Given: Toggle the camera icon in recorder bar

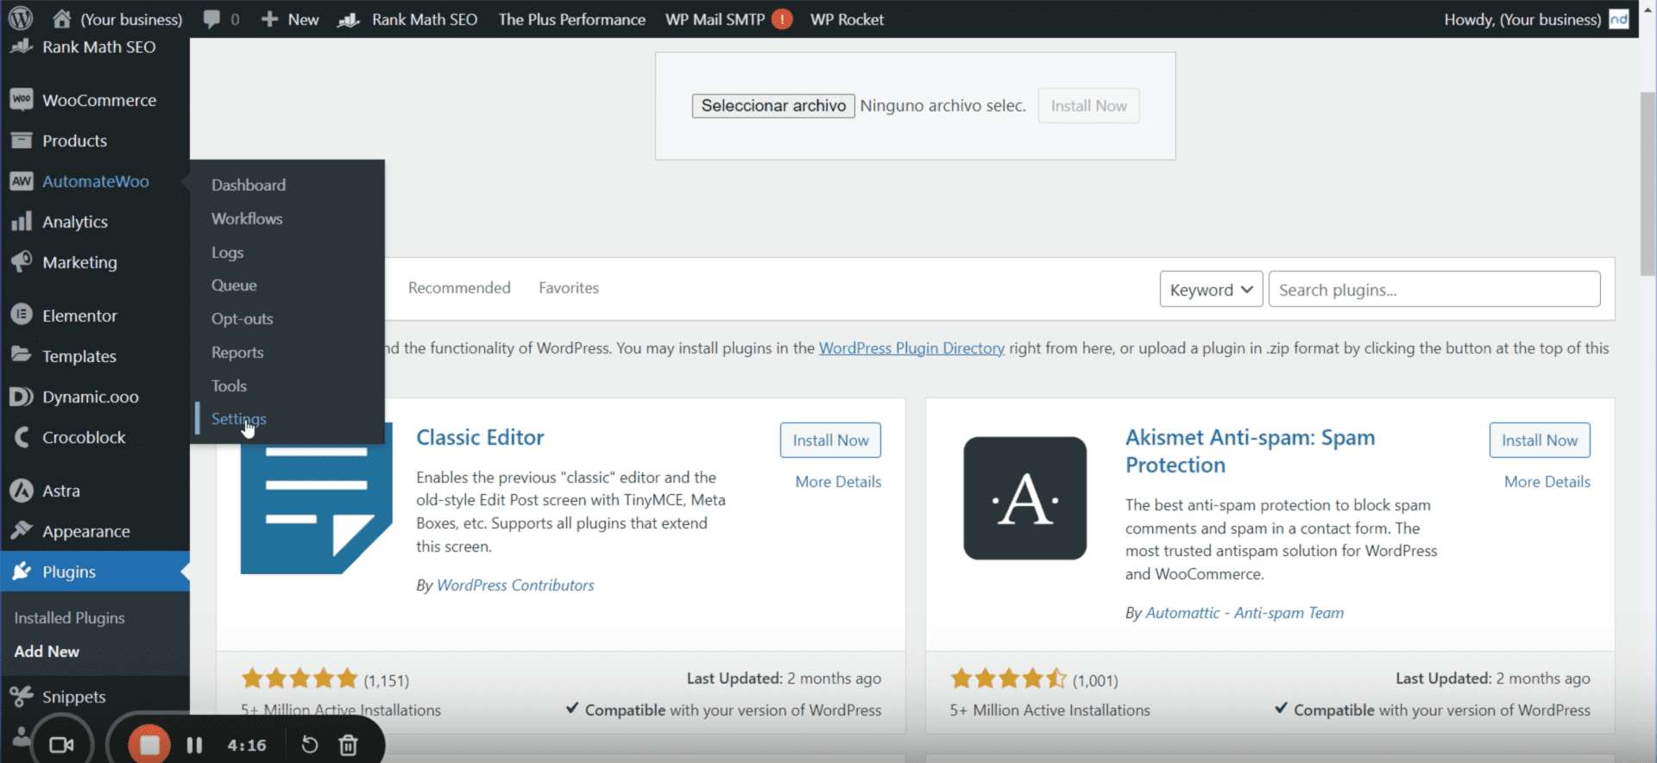Looking at the screenshot, I should 61,745.
